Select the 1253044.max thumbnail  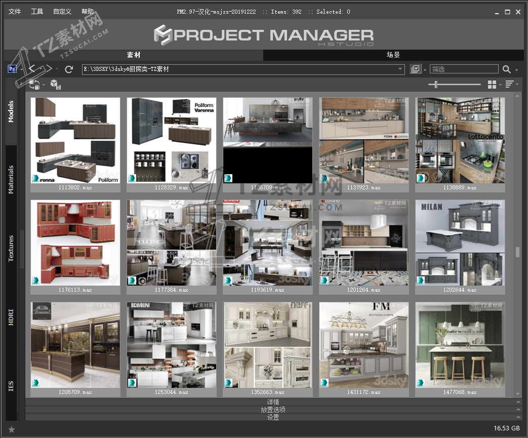(172, 349)
